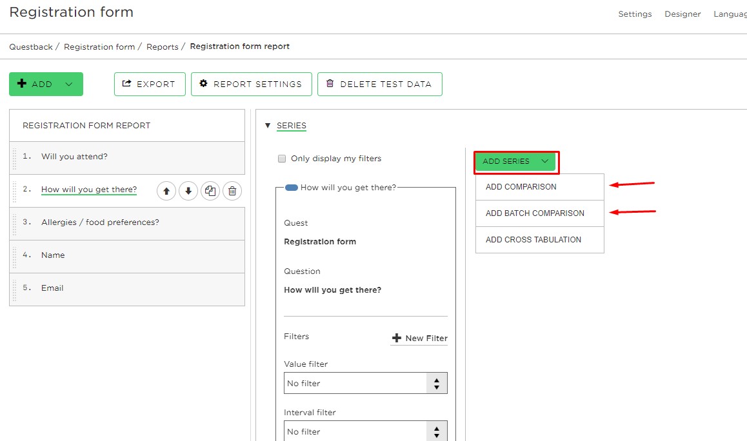Open the Interval filter dropdown
Image resolution: width=747 pixels, height=441 pixels.
pos(365,431)
